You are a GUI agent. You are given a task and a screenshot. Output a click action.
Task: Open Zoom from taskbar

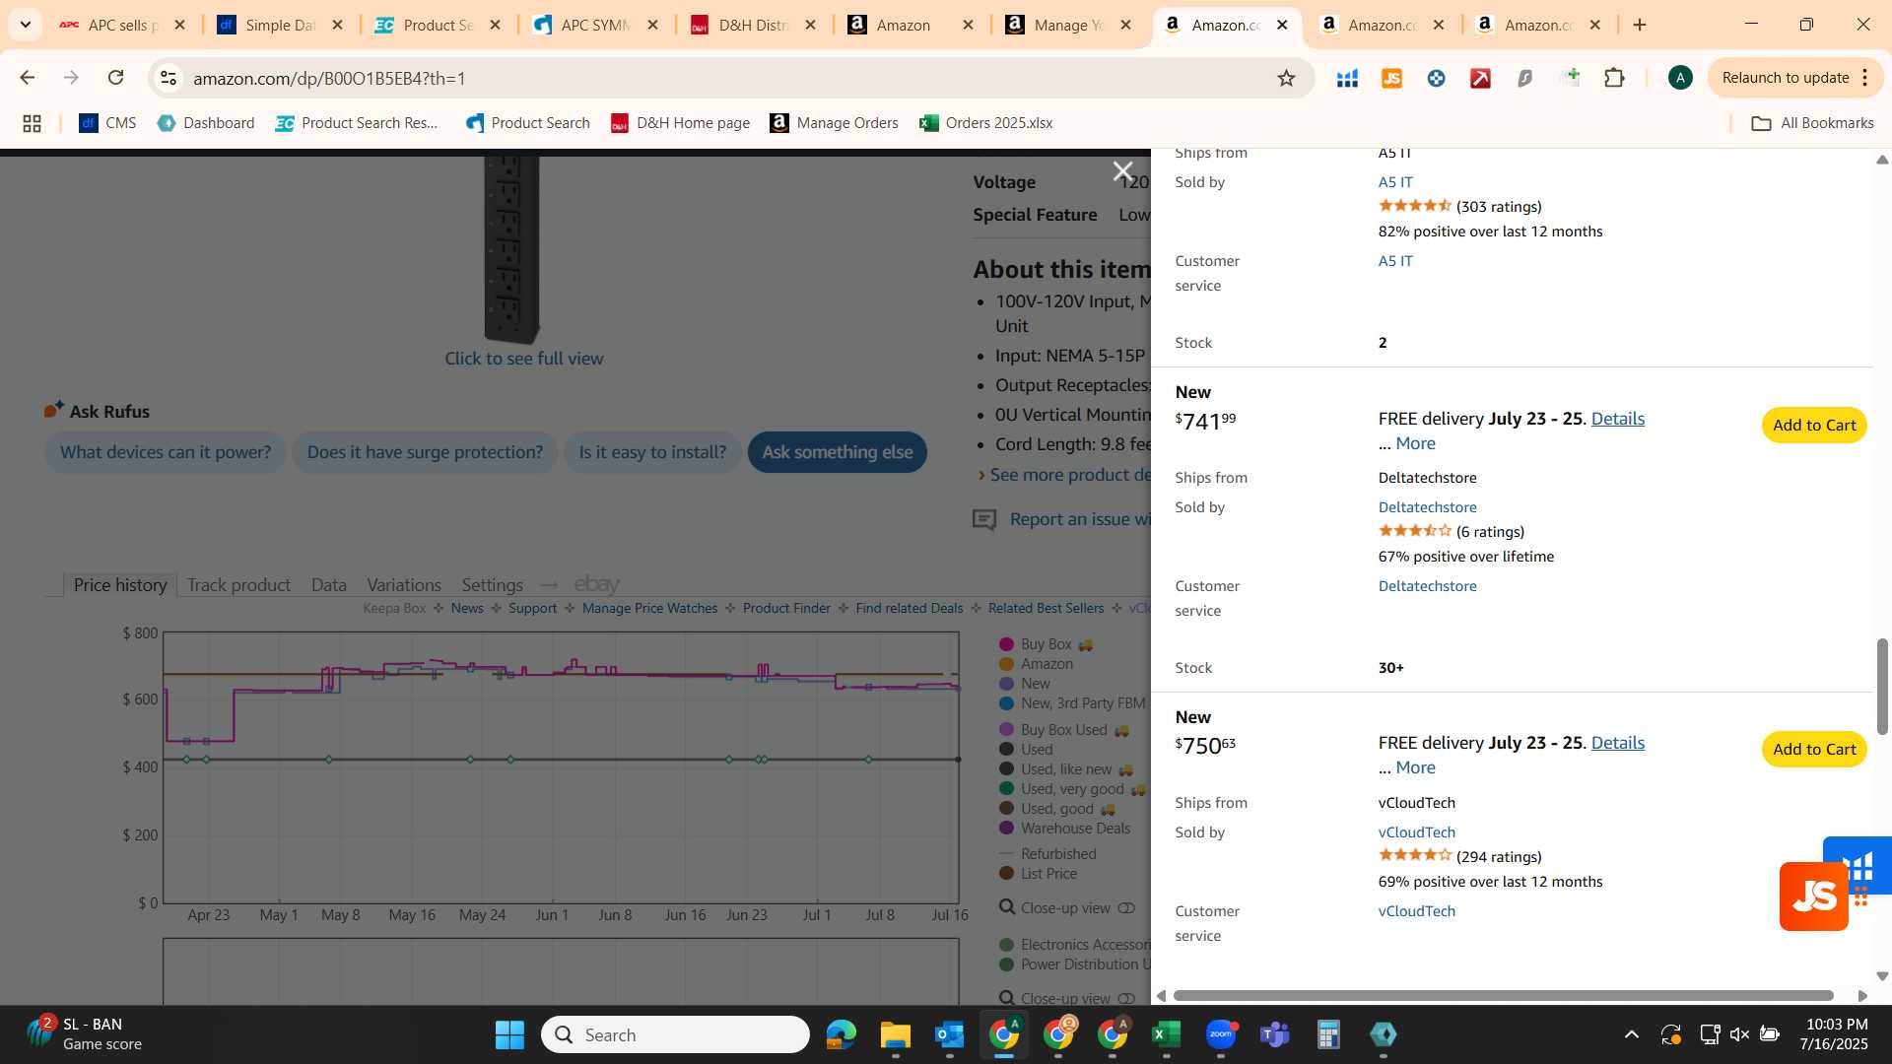(x=1221, y=1034)
